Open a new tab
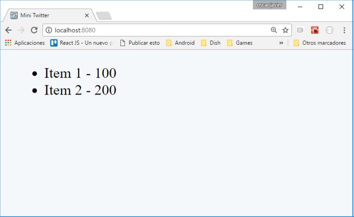Screen dimensions: 354x217 [x=104, y=16]
